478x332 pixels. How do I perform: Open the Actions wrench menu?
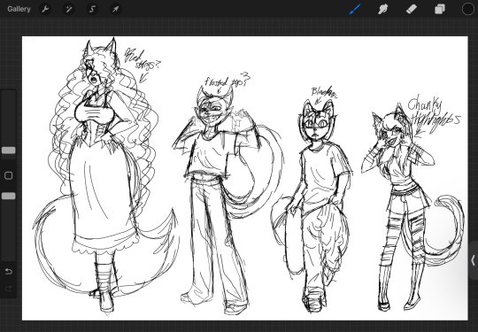coord(45,9)
